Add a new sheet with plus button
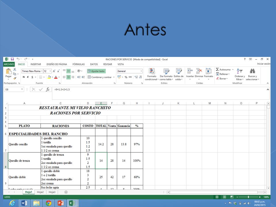Image resolution: width=276 pixels, height=207 pixels. click(x=66, y=192)
